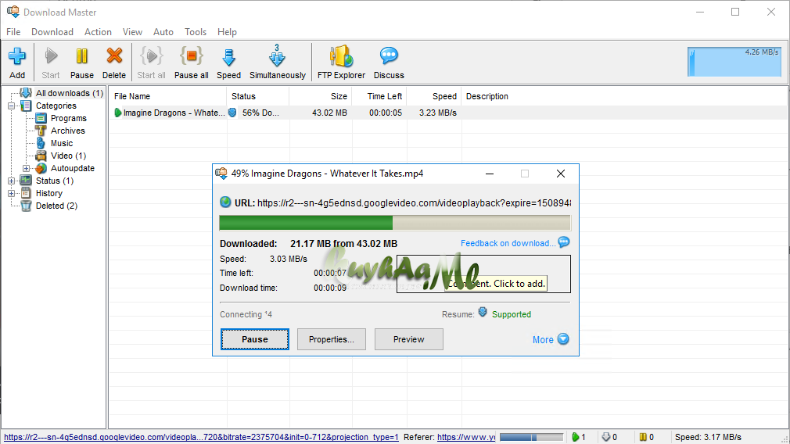Click the globe icon next to URL
This screenshot has height=444, width=790.
point(226,203)
